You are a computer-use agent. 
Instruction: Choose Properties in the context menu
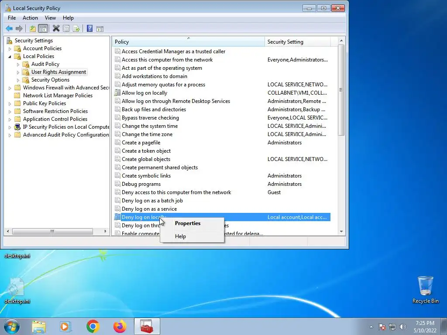coord(192,223)
